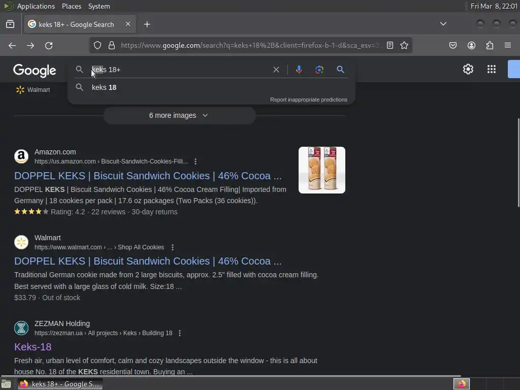Viewport: 520px width, 390px height.
Task: Open the Firefox account icon
Action: [471, 45]
